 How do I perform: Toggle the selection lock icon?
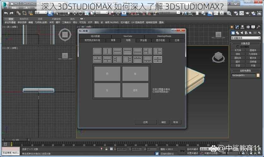[106, 149]
